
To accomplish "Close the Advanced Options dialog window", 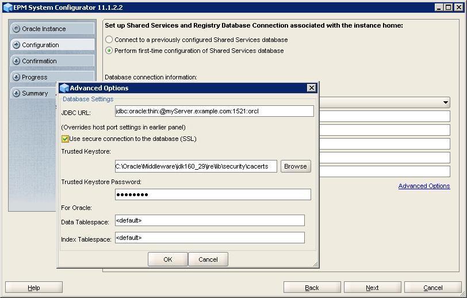I will click(311, 88).
